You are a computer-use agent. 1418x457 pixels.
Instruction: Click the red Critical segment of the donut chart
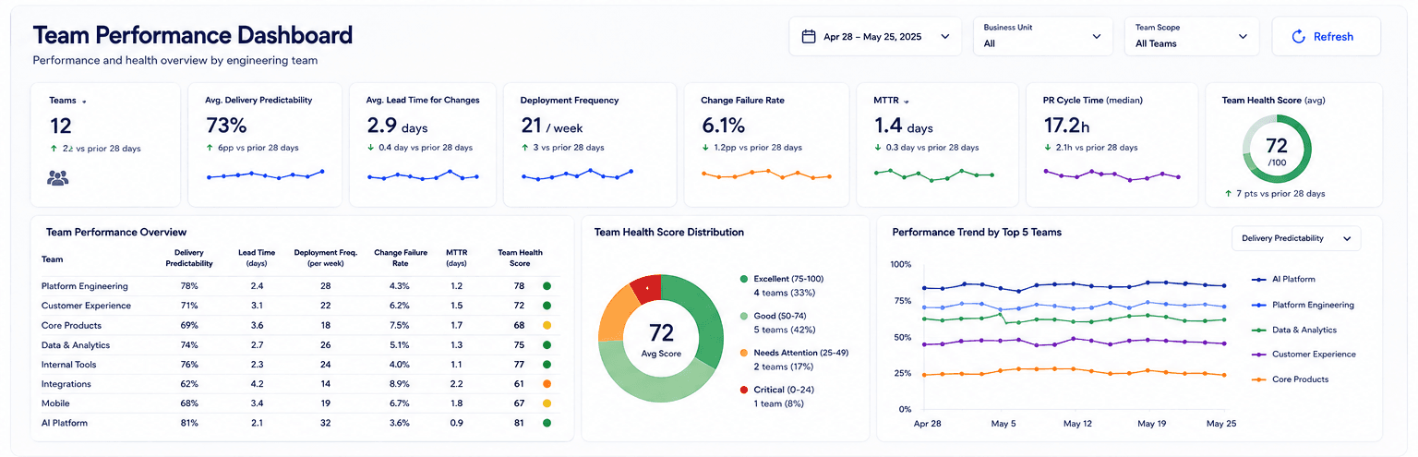pyautogui.click(x=645, y=289)
